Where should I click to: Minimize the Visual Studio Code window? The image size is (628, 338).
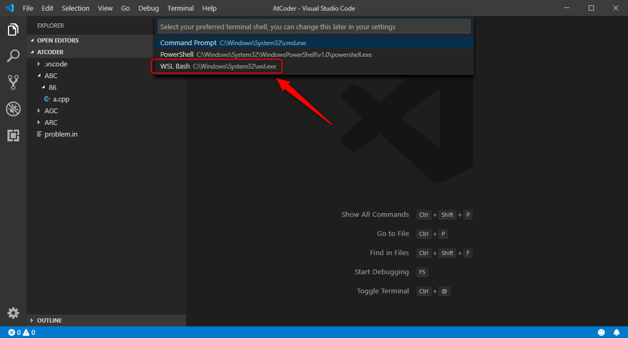click(567, 8)
